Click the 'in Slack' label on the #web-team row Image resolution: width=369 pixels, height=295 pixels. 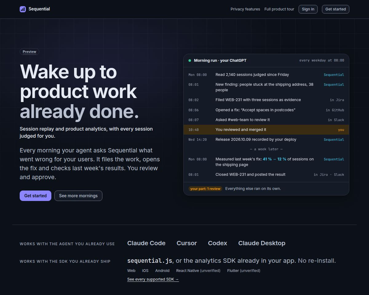tap(336, 120)
